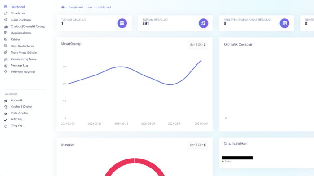The width and height of the screenshot is (314, 176).
Task: Open Hazır Şablonlarım menu item
Action: [x=22, y=46]
